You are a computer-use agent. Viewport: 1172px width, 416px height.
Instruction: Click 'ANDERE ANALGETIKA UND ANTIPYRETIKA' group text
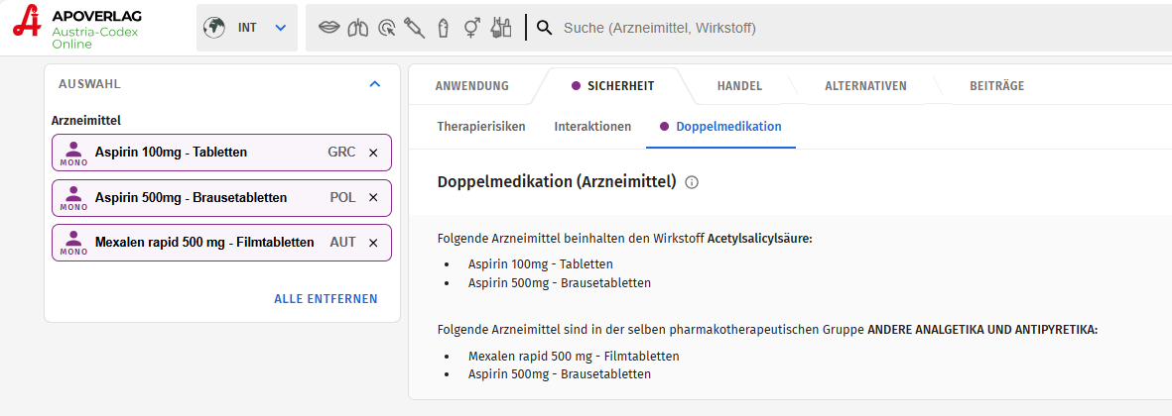(x=982, y=330)
